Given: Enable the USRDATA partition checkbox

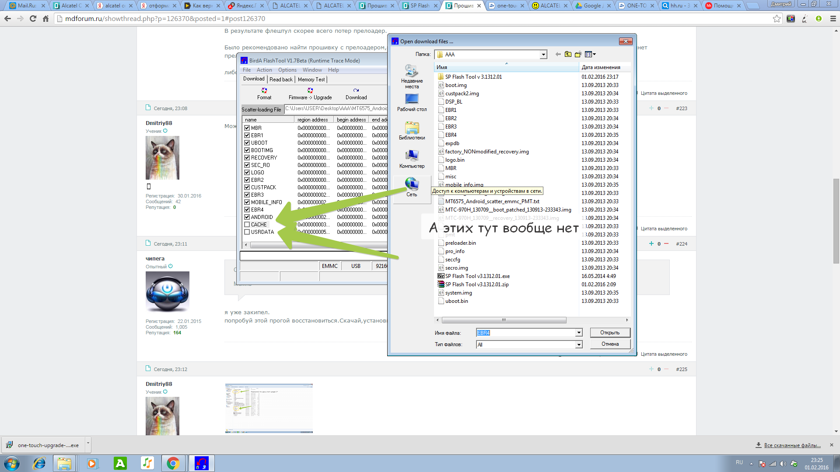Looking at the screenshot, I should [247, 232].
